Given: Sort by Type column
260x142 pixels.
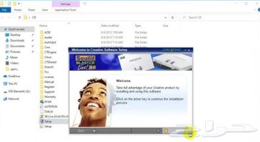Looking at the screenshot, I should coord(138,26).
